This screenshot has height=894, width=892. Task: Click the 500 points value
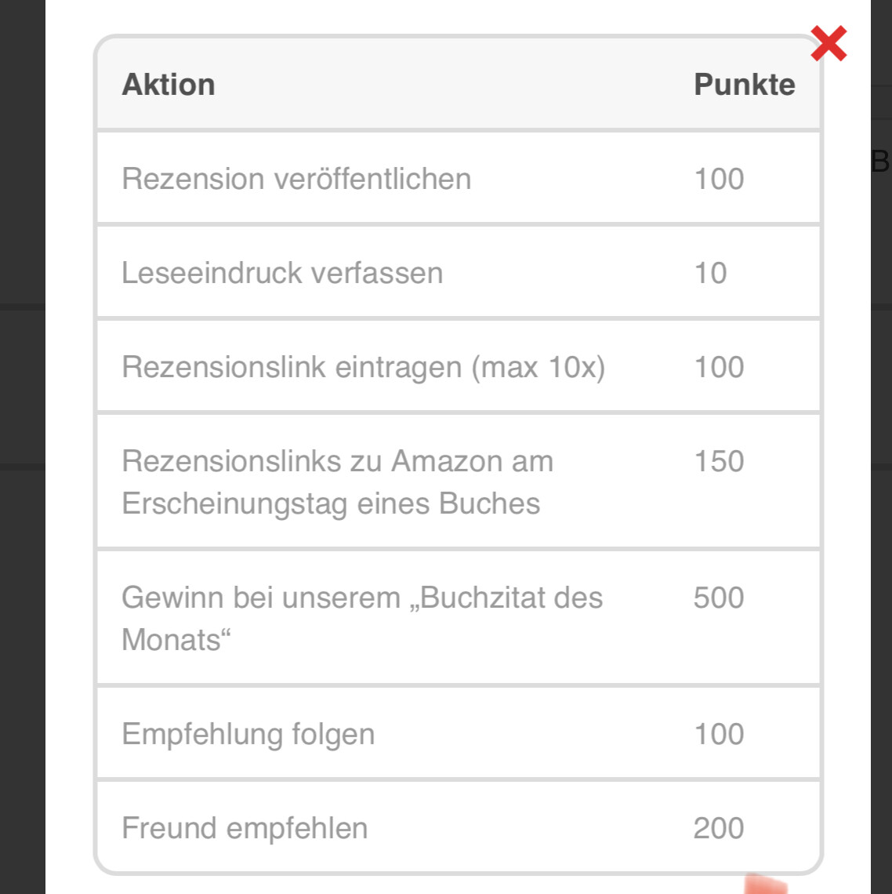[719, 598]
